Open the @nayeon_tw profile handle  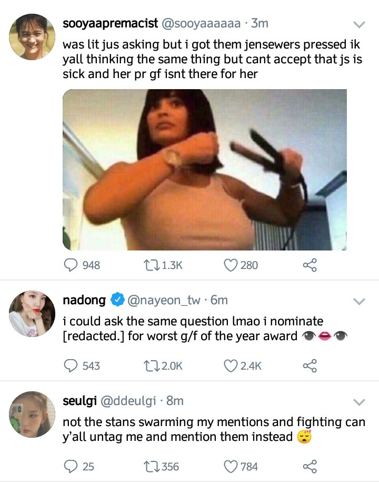164,300
